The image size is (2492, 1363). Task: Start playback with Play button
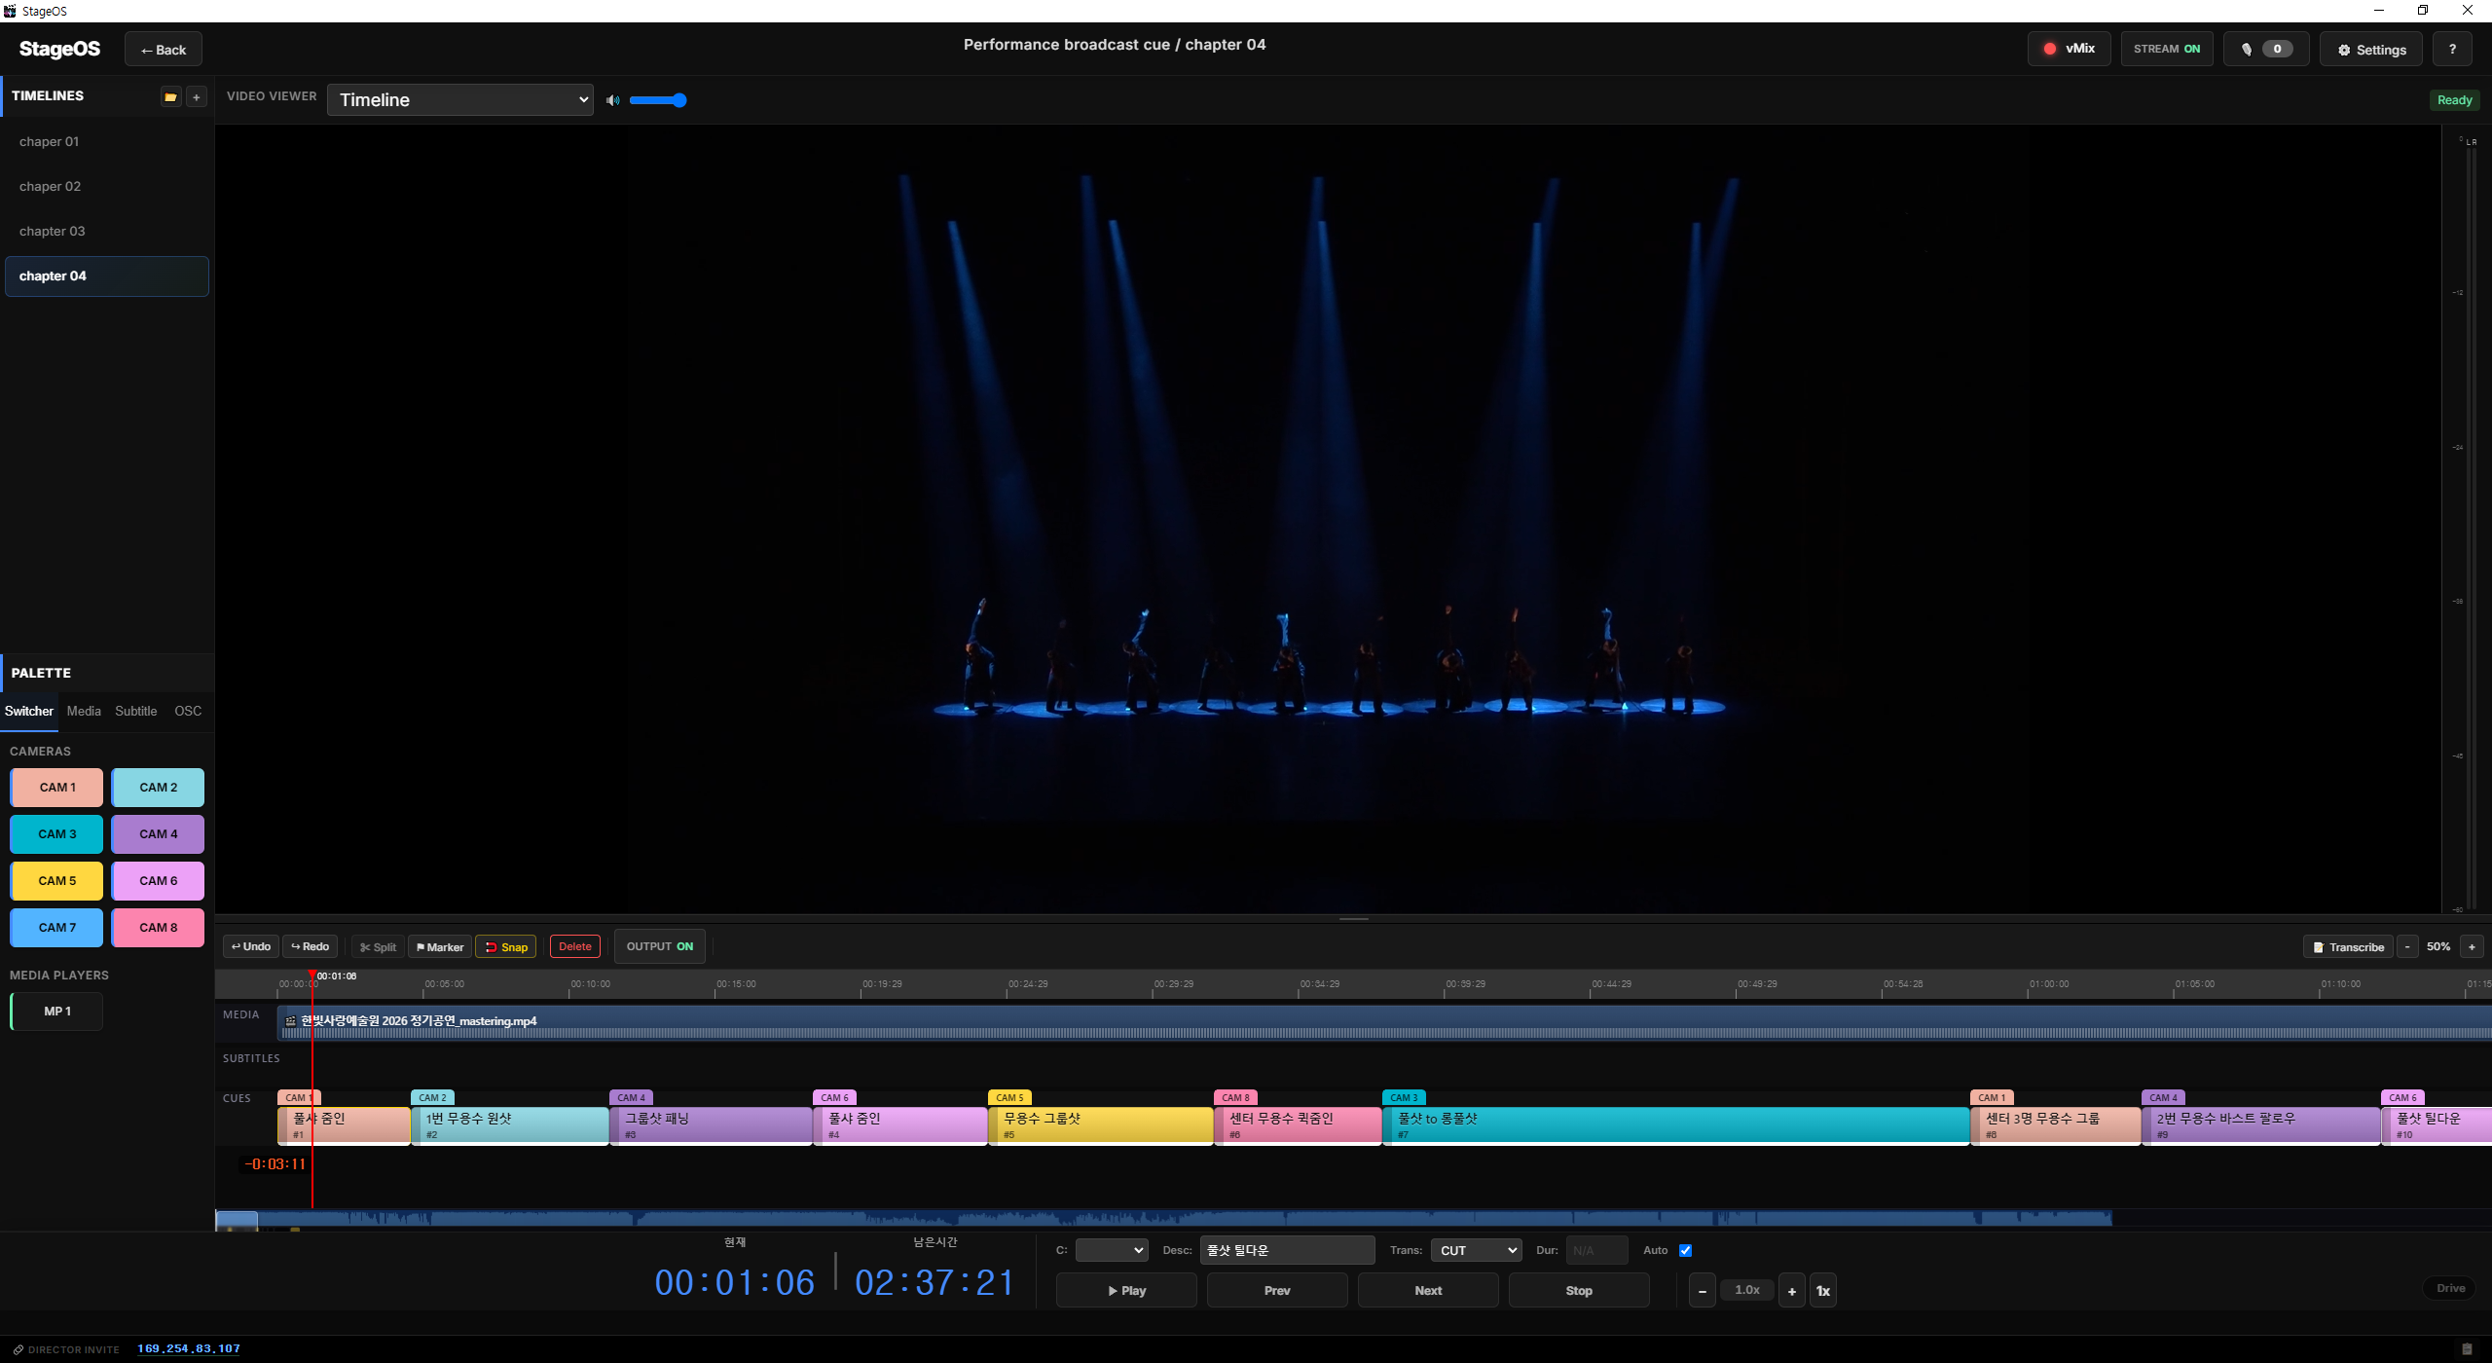(x=1126, y=1291)
